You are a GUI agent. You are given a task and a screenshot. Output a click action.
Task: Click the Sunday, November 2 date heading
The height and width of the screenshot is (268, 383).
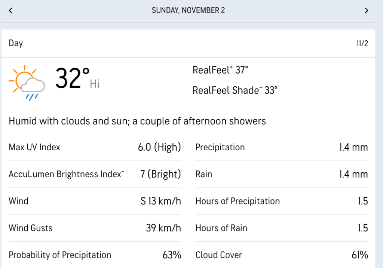[188, 10]
